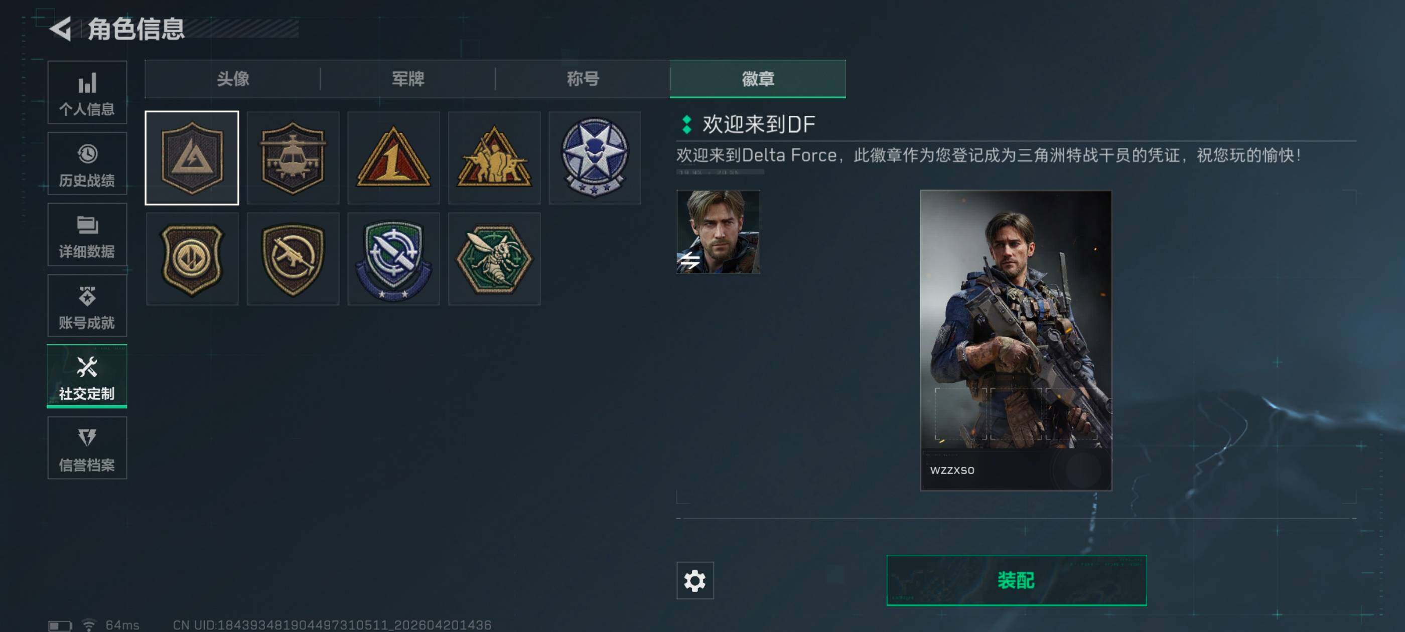Pick the blue star skull circular badge
Image resolution: width=1405 pixels, height=632 pixels.
point(595,158)
